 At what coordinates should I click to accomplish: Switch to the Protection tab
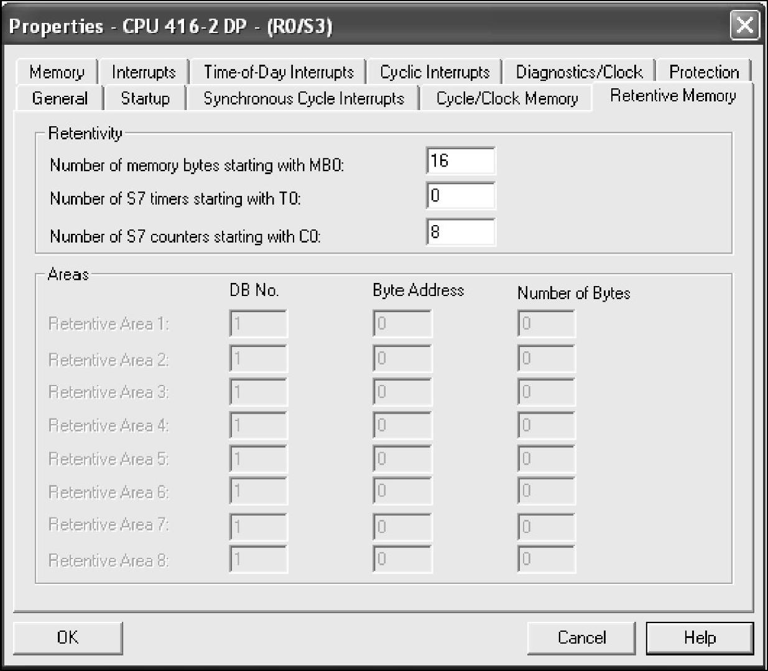(704, 72)
